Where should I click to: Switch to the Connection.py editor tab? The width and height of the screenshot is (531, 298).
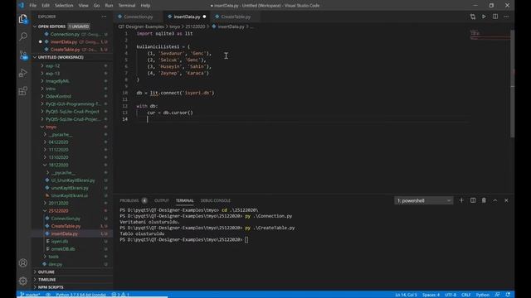tap(139, 17)
